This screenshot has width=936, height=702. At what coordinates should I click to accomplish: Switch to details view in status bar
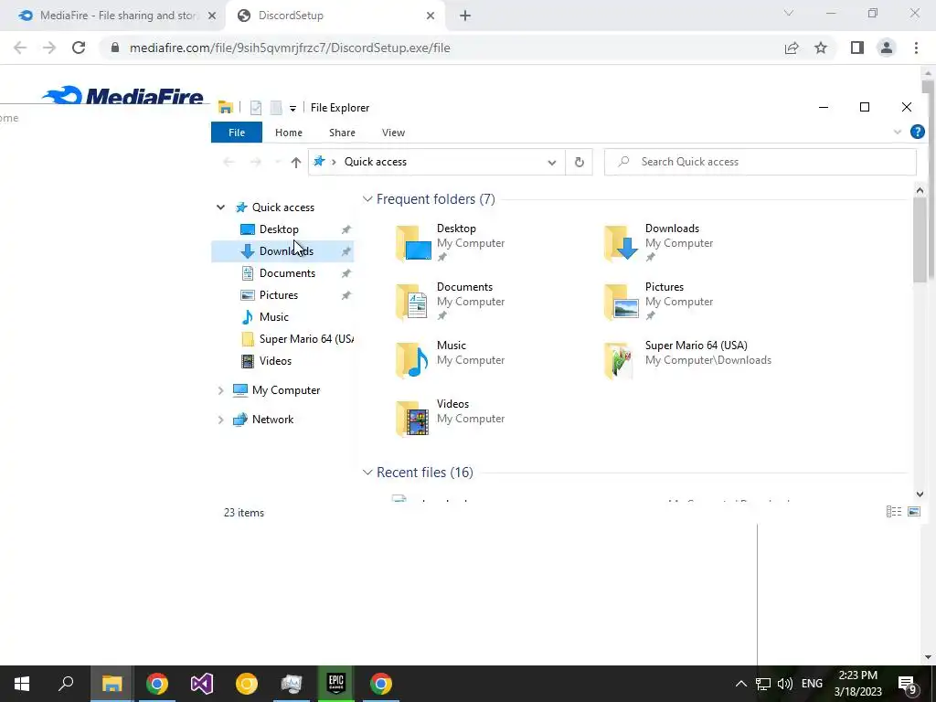pos(894,512)
